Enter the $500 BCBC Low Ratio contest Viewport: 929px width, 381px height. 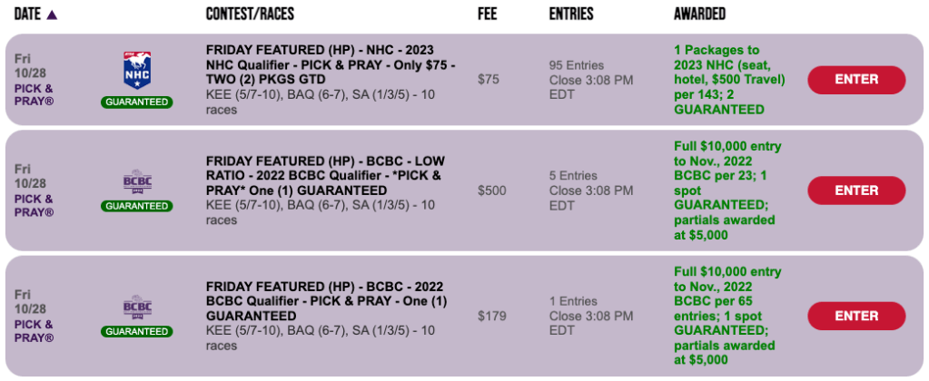coord(855,190)
